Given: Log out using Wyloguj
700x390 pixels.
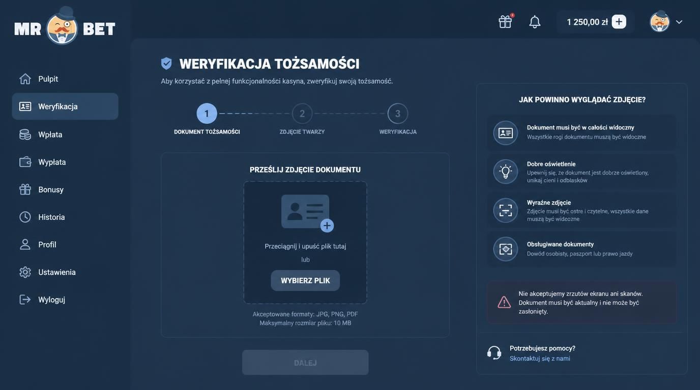Looking at the screenshot, I should (65, 300).
